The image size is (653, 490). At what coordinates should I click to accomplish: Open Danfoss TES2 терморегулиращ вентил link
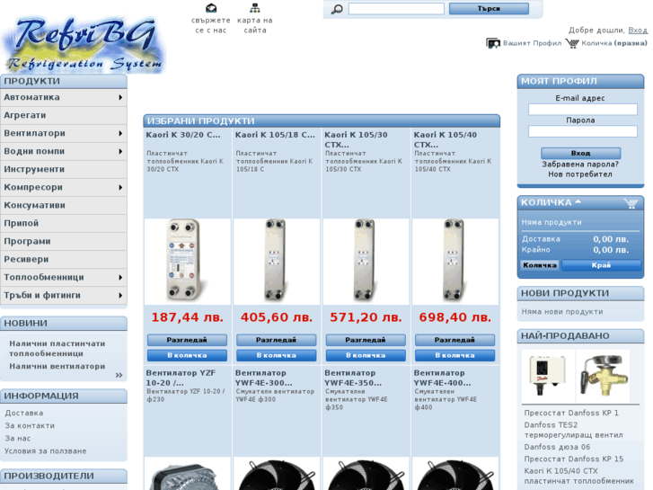point(573,430)
